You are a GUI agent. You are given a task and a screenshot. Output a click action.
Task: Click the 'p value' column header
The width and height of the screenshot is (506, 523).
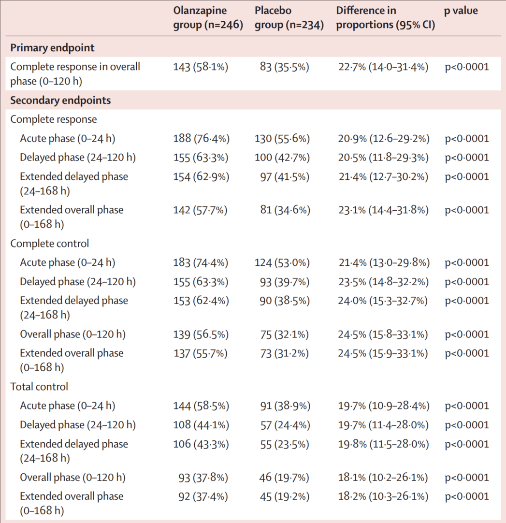[461, 11]
